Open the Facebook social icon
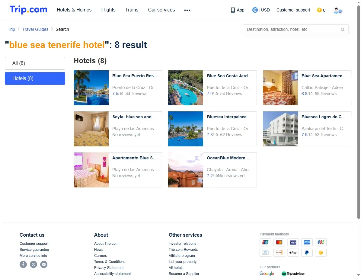This screenshot has height=278, width=361. click(x=23, y=264)
